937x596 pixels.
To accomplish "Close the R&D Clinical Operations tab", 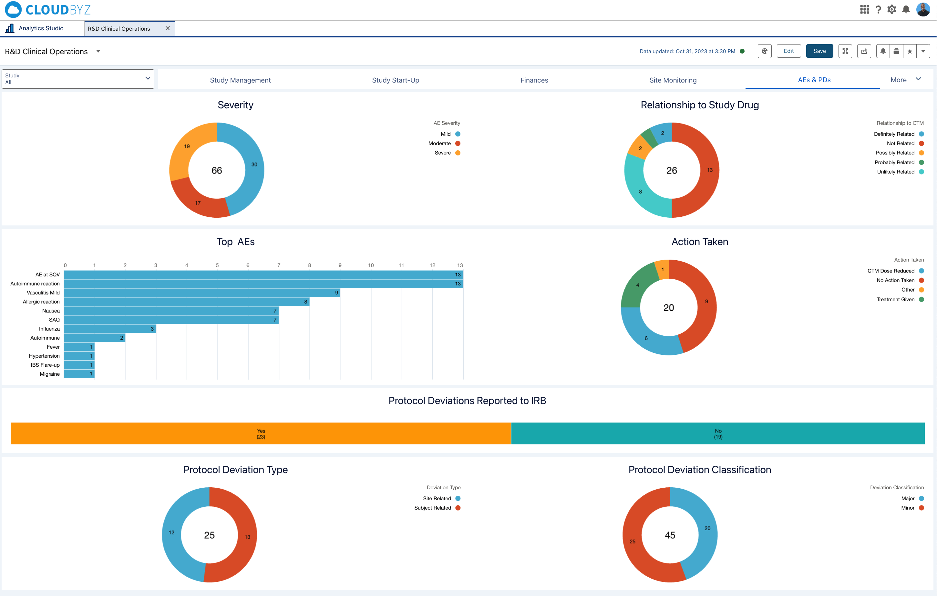I will pos(168,28).
